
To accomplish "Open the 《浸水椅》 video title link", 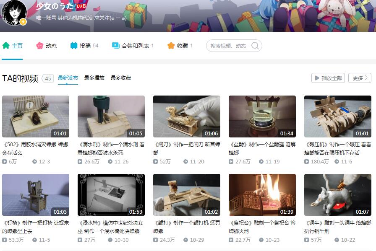I will pos(111,227).
